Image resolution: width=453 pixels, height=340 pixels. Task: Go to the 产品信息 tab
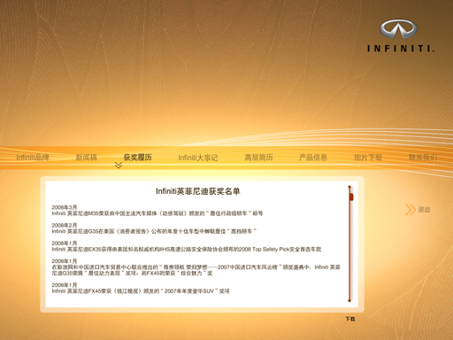click(313, 158)
